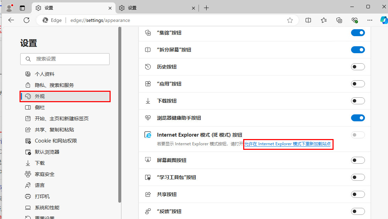The height and width of the screenshot is (219, 388).
Task: Open the Favorites list icon
Action: pos(324,20)
